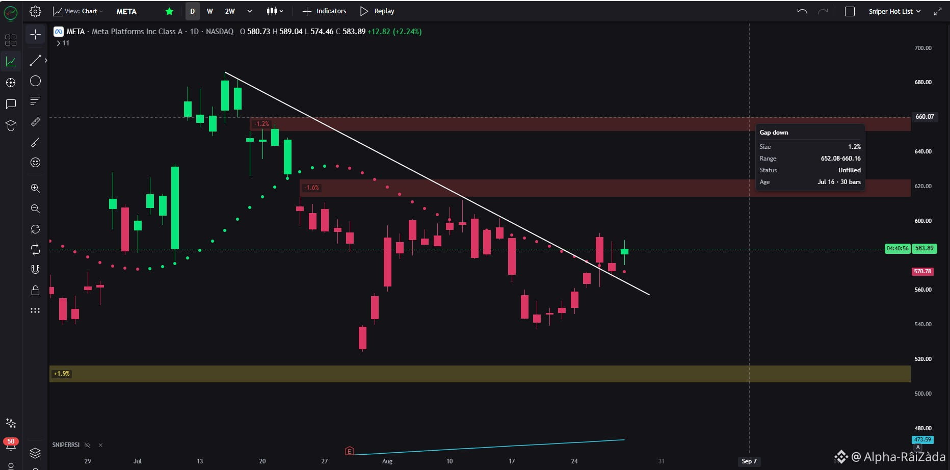Open the chat messages panel
Viewport: 950px width, 470px height.
point(11,104)
